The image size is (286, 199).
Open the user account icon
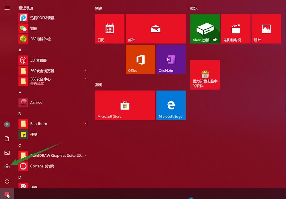point(7,124)
